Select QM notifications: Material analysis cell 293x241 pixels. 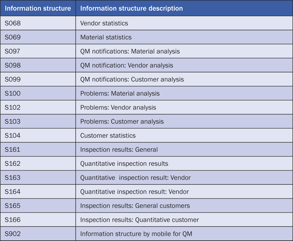tap(130, 51)
